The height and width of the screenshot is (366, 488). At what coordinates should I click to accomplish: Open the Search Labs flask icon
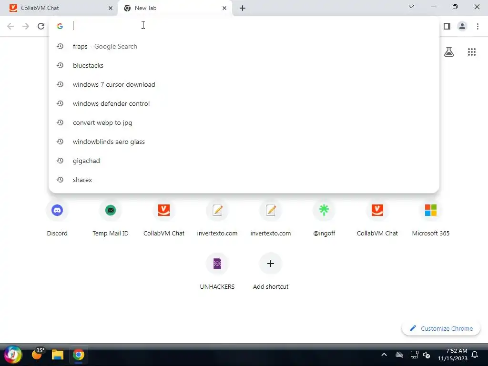pos(449,51)
